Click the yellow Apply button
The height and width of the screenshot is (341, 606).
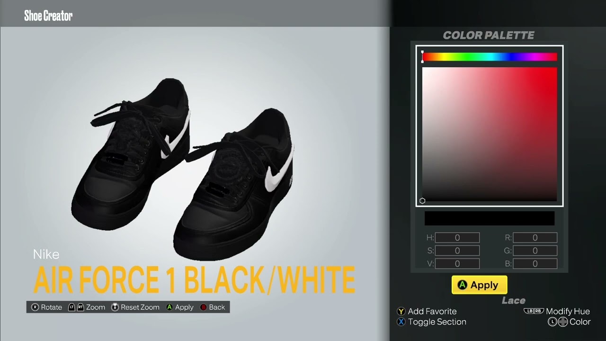479,285
